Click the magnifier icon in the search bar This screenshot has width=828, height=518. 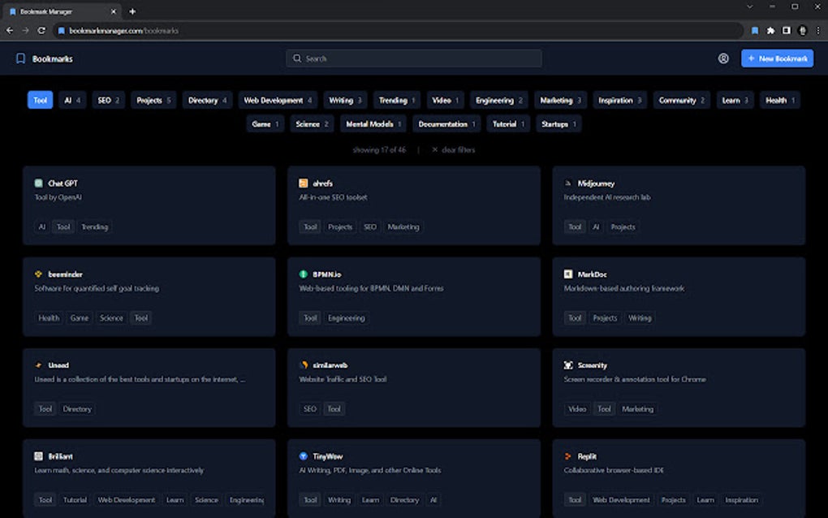(x=296, y=58)
